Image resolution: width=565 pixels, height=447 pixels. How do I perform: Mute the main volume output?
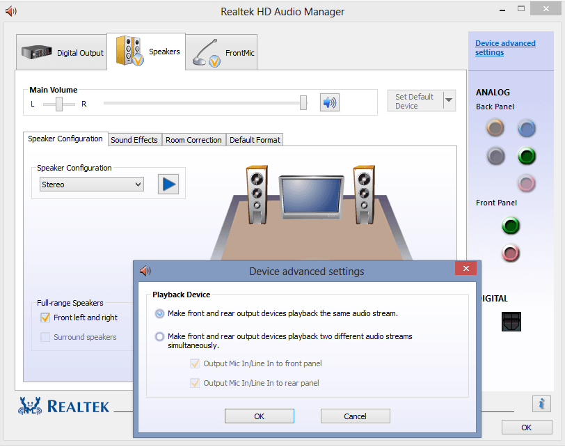(329, 102)
